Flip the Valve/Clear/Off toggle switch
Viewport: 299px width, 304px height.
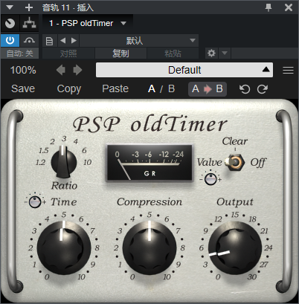click(x=235, y=162)
